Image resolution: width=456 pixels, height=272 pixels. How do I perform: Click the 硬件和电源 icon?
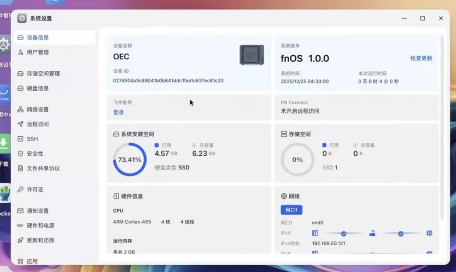(20, 226)
